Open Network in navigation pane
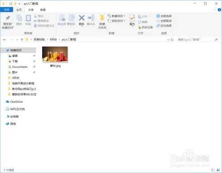The image size is (222, 173). 13,124
